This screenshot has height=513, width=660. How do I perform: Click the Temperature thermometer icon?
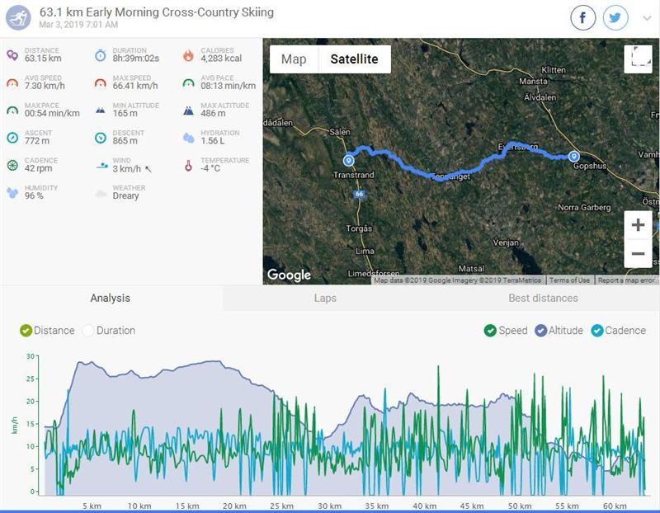[188, 166]
